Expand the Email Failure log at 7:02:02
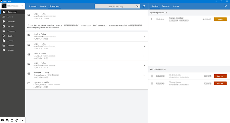This screenshot has width=230, height=123. (144, 37)
